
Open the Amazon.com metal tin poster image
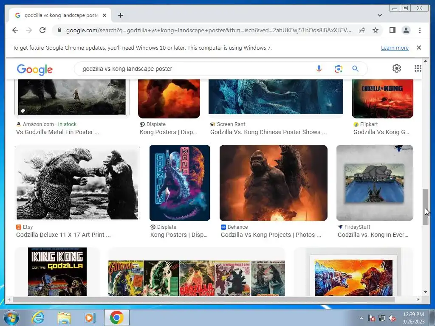coord(72,97)
